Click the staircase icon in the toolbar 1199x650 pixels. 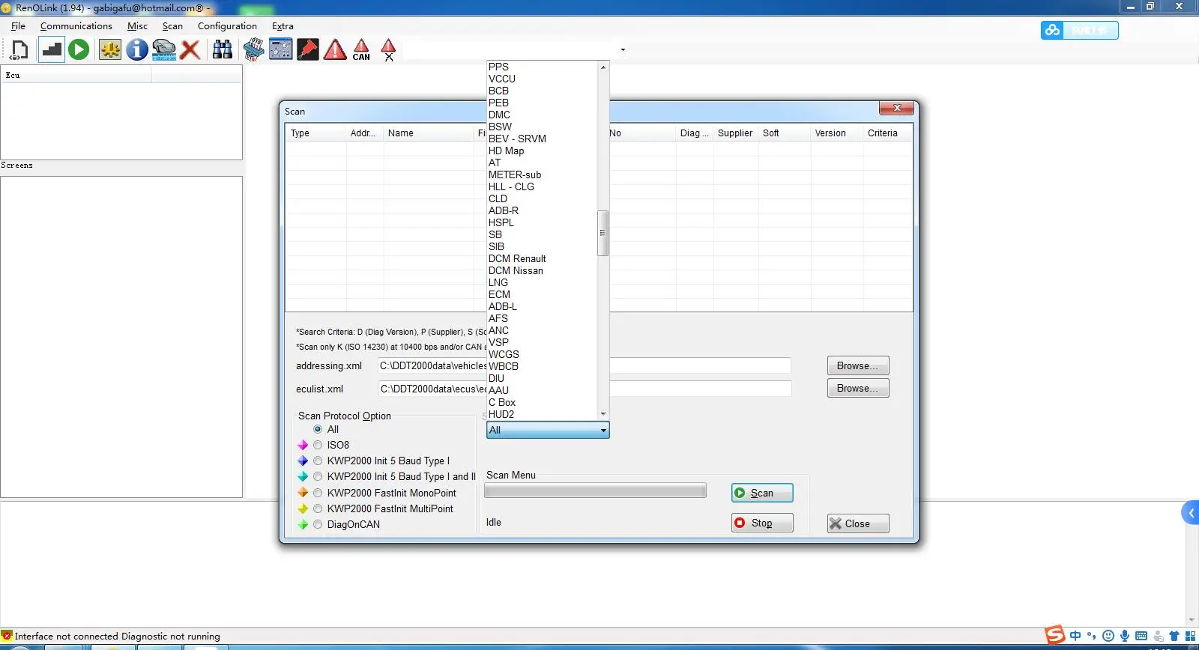pyautogui.click(x=51, y=50)
